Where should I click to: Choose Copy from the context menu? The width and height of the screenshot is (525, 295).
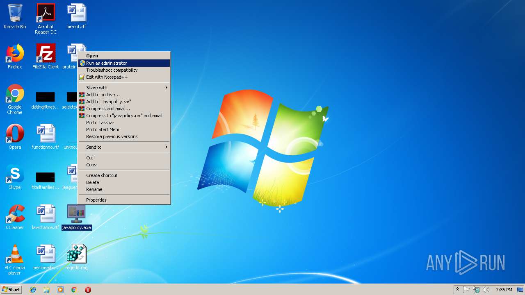point(124,165)
